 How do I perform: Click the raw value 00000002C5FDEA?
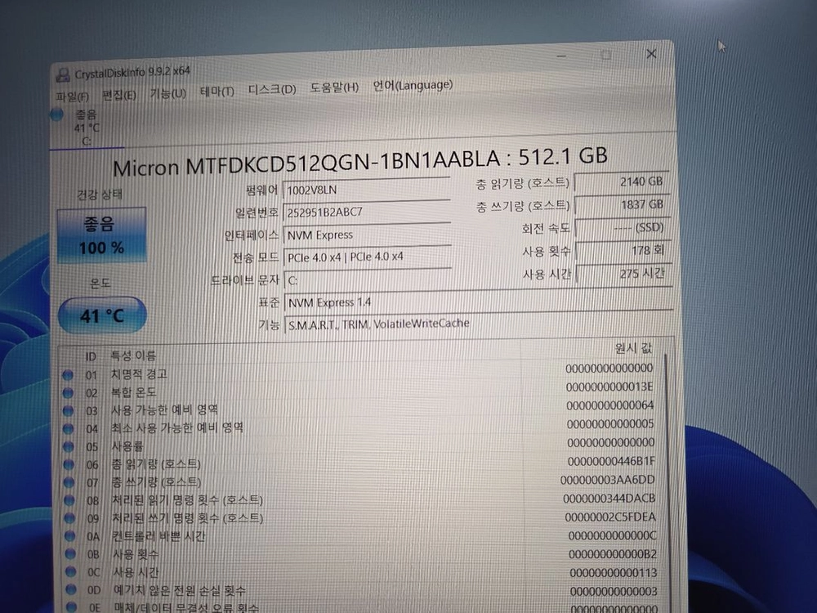610,517
